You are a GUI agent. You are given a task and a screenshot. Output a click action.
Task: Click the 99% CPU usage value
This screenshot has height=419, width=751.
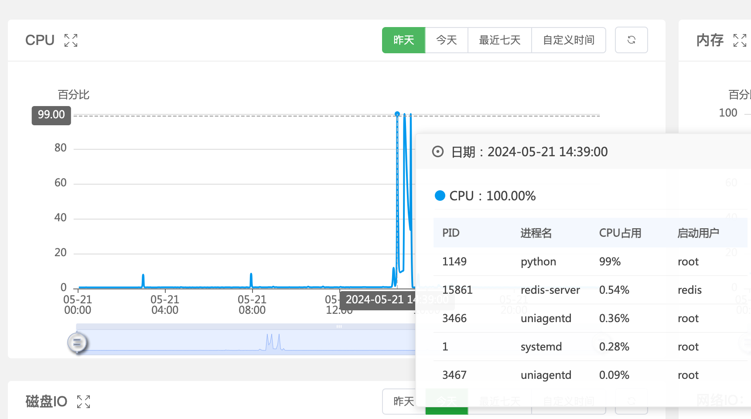point(610,261)
